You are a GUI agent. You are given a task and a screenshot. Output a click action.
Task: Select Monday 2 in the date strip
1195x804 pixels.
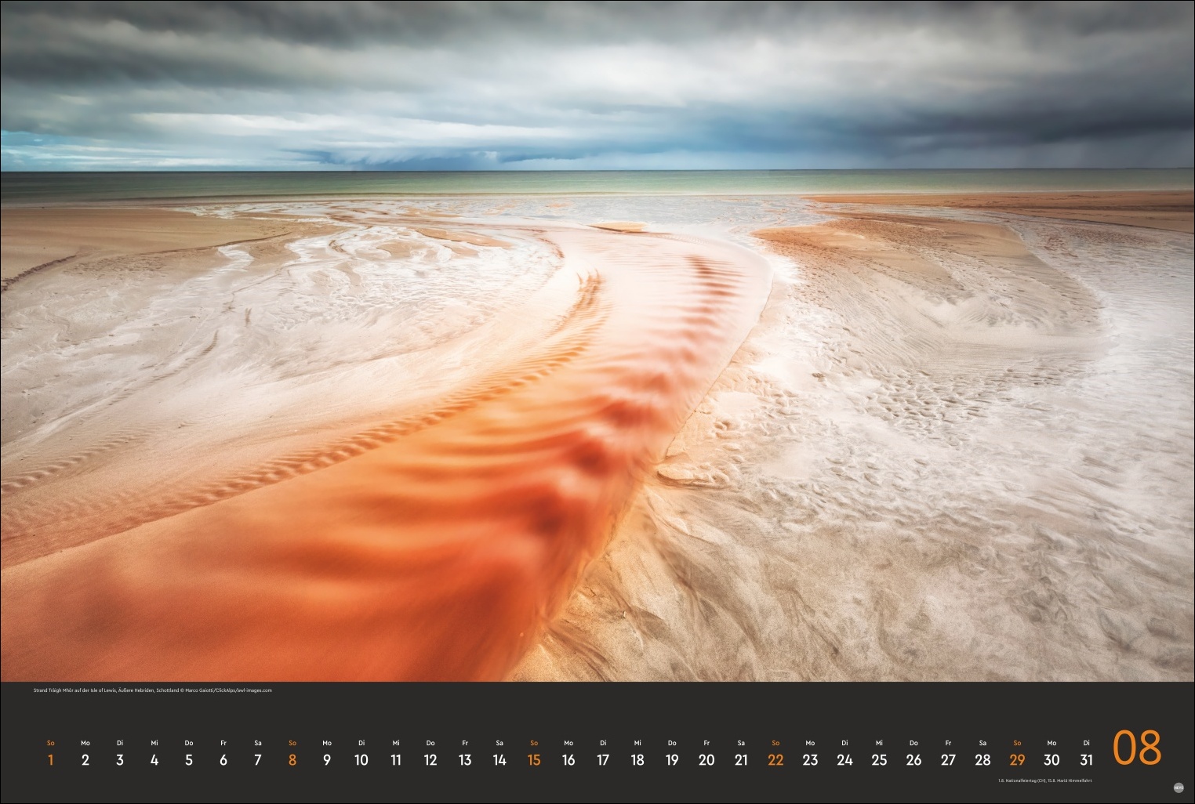(85, 759)
